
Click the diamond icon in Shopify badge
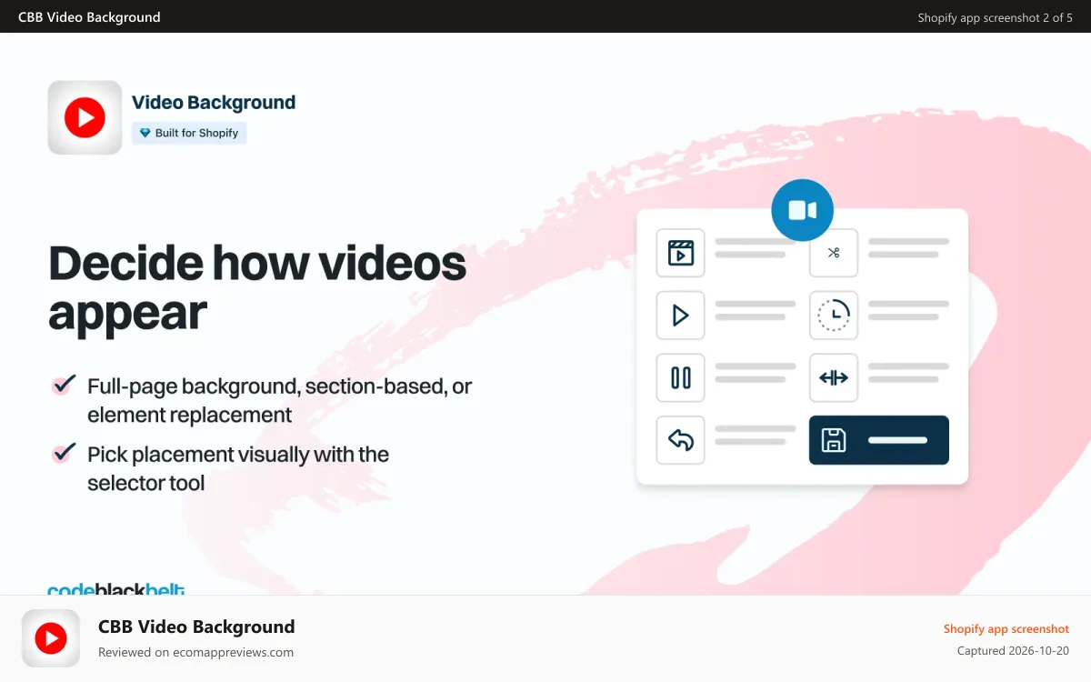(x=145, y=133)
